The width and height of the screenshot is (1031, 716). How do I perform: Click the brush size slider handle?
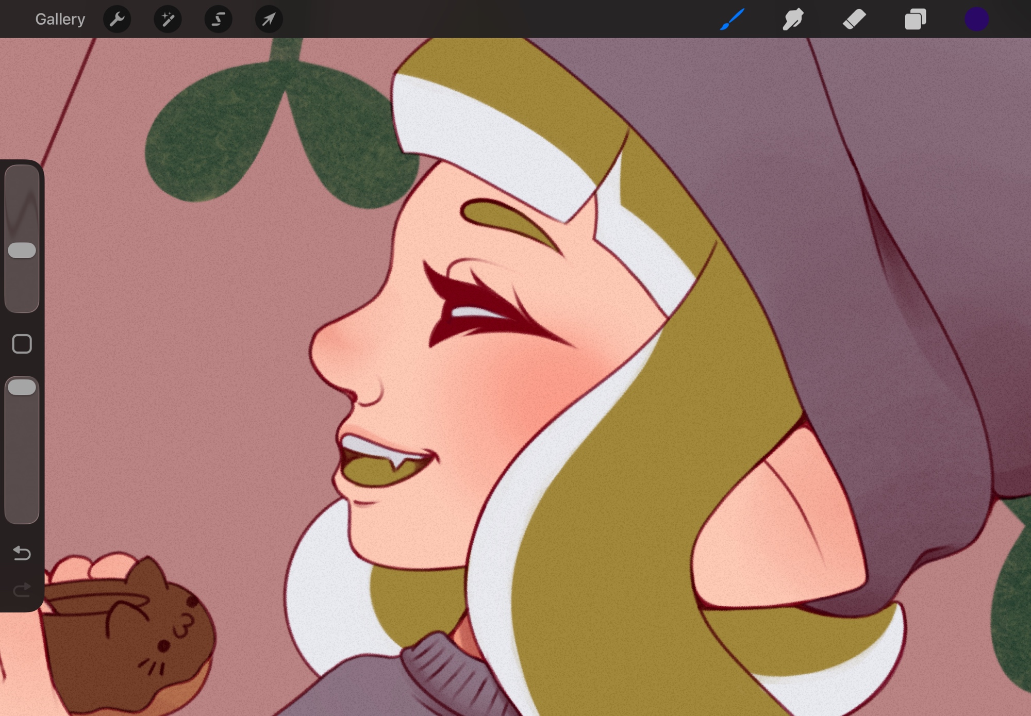click(x=22, y=251)
